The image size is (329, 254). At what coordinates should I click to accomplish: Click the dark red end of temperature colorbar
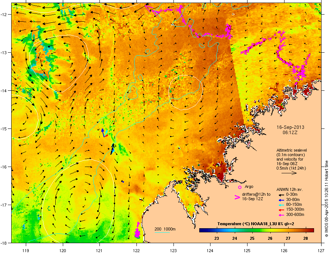pos(311,230)
